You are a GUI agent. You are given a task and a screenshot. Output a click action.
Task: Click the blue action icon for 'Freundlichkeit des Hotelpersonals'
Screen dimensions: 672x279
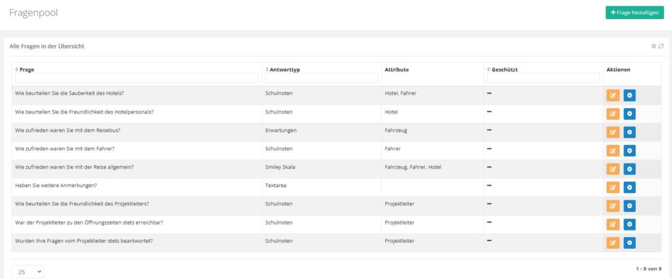coord(629,114)
